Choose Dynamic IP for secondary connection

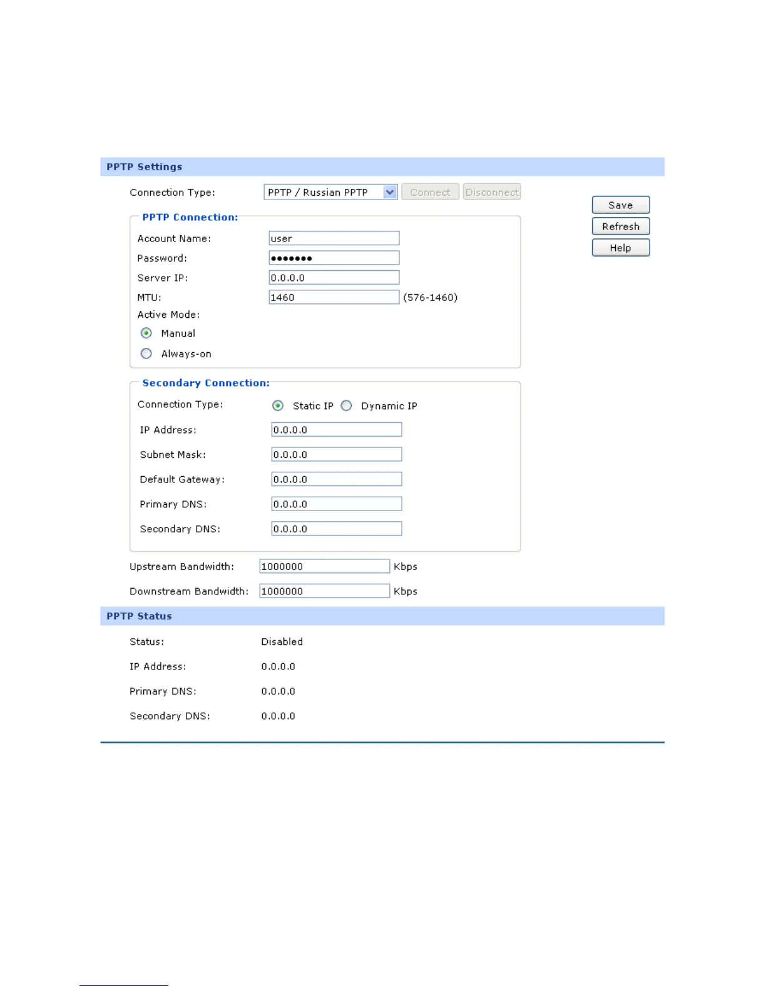pos(346,405)
